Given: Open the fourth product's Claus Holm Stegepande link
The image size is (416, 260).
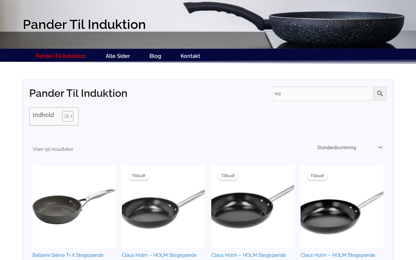Looking at the screenshot, I should click(338, 255).
